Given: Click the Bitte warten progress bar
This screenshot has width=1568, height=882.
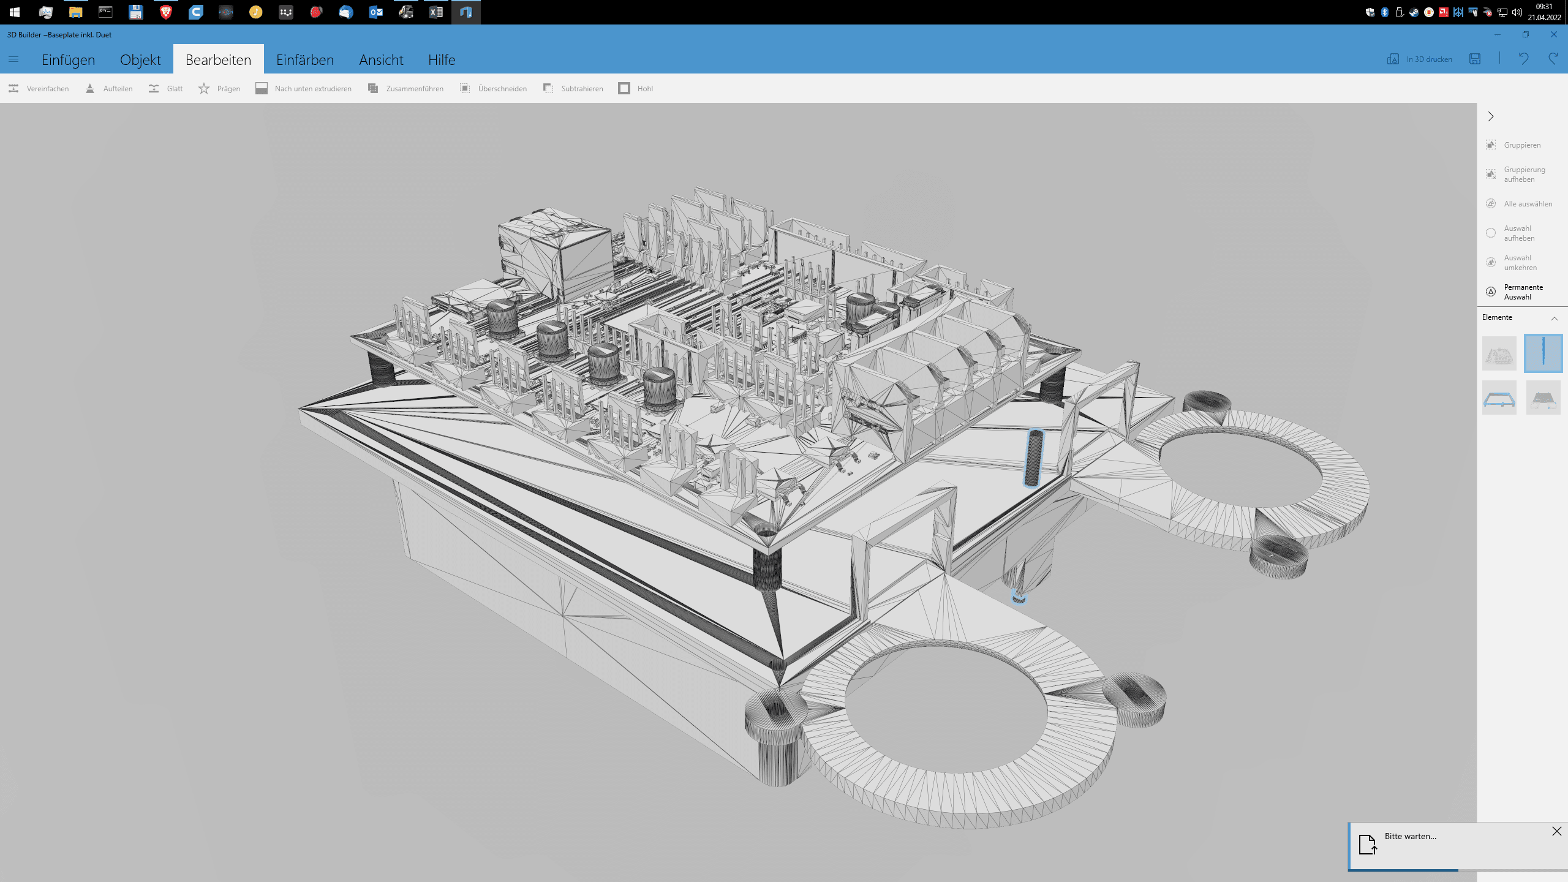Looking at the screenshot, I should 1459,870.
